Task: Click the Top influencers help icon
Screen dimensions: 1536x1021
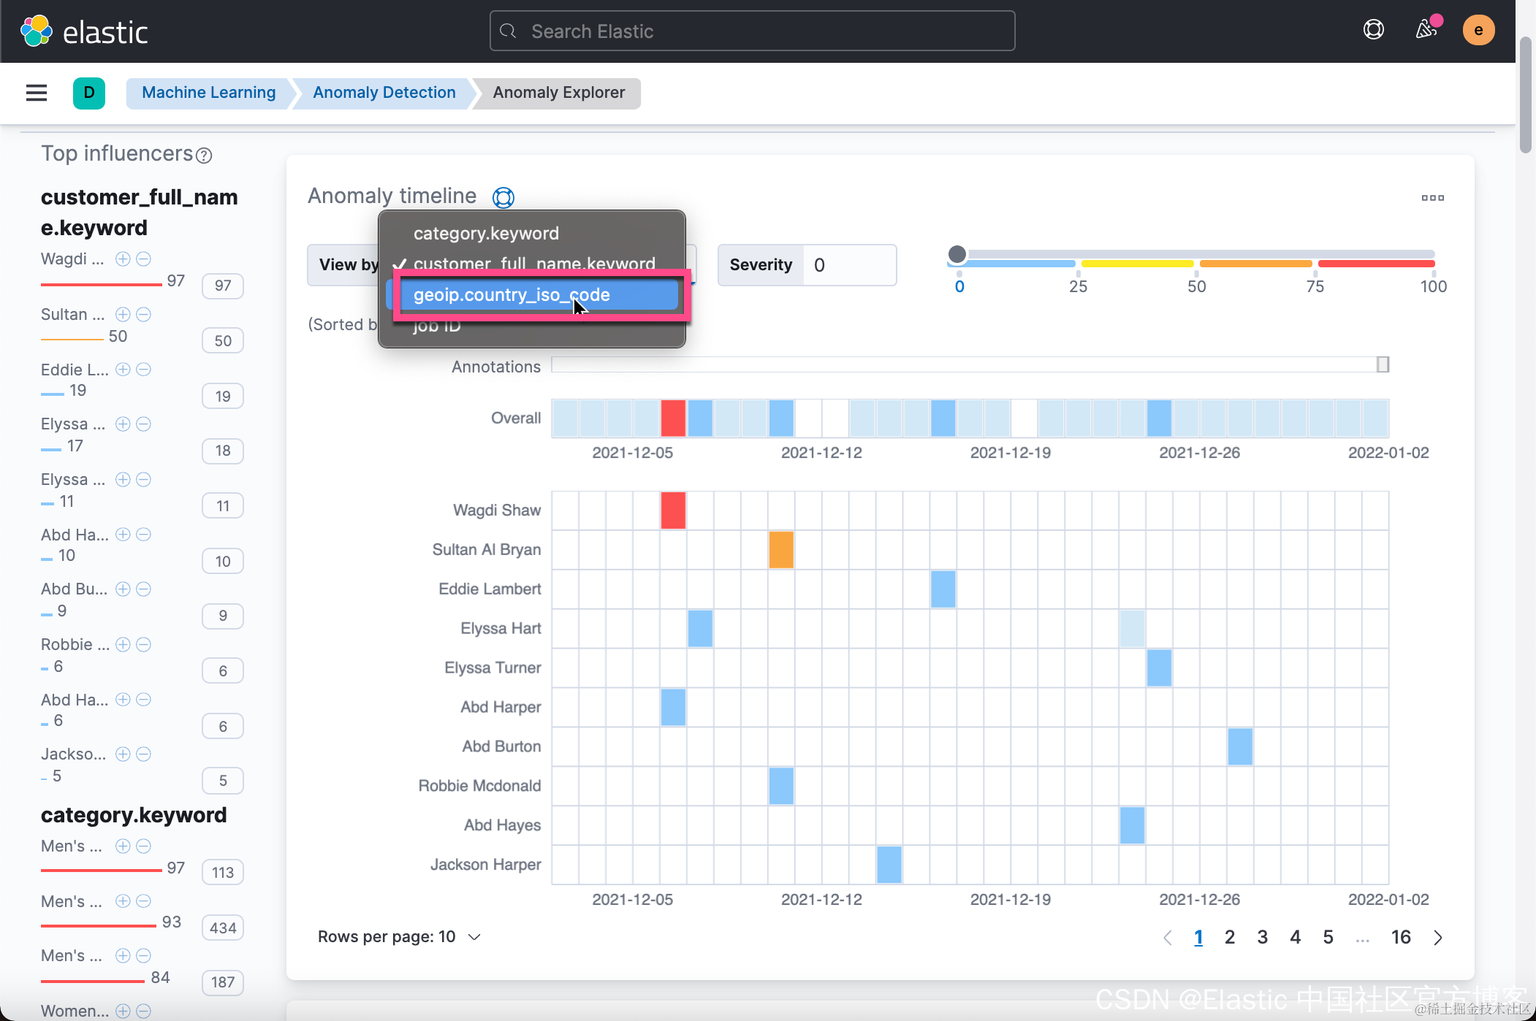Action: tap(205, 156)
